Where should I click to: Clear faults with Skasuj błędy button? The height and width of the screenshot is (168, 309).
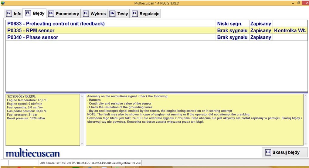284,152
